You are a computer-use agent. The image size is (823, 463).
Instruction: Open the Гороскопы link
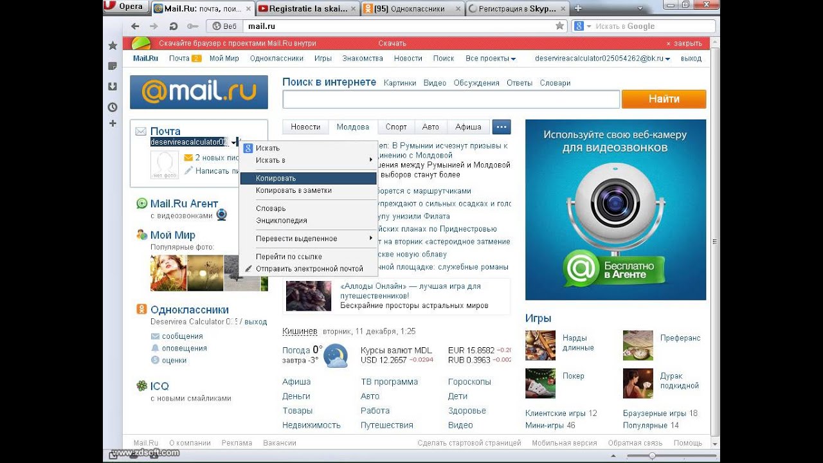pyautogui.click(x=469, y=382)
